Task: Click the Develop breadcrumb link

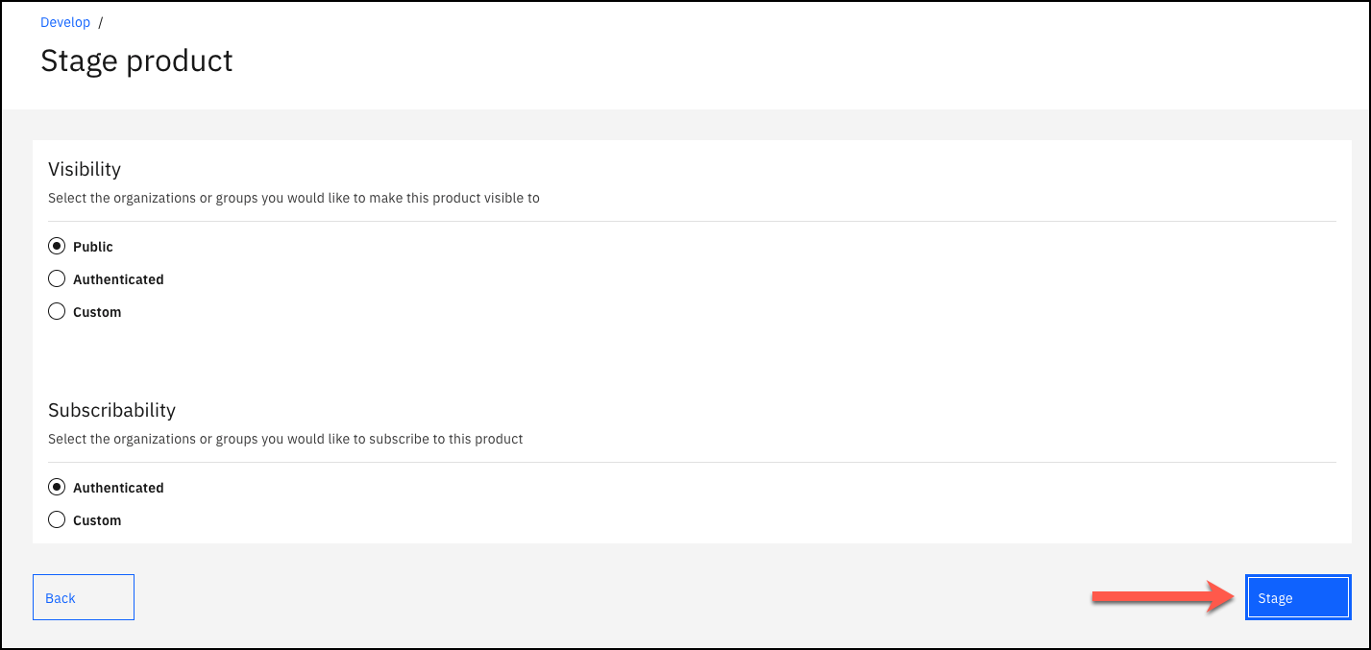Action: pyautogui.click(x=65, y=22)
